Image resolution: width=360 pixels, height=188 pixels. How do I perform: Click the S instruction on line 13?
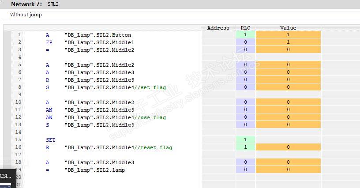(48, 125)
